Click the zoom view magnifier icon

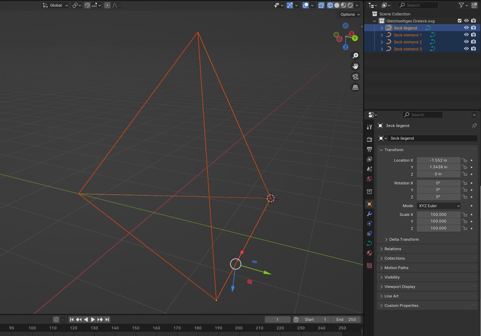pyautogui.click(x=355, y=56)
